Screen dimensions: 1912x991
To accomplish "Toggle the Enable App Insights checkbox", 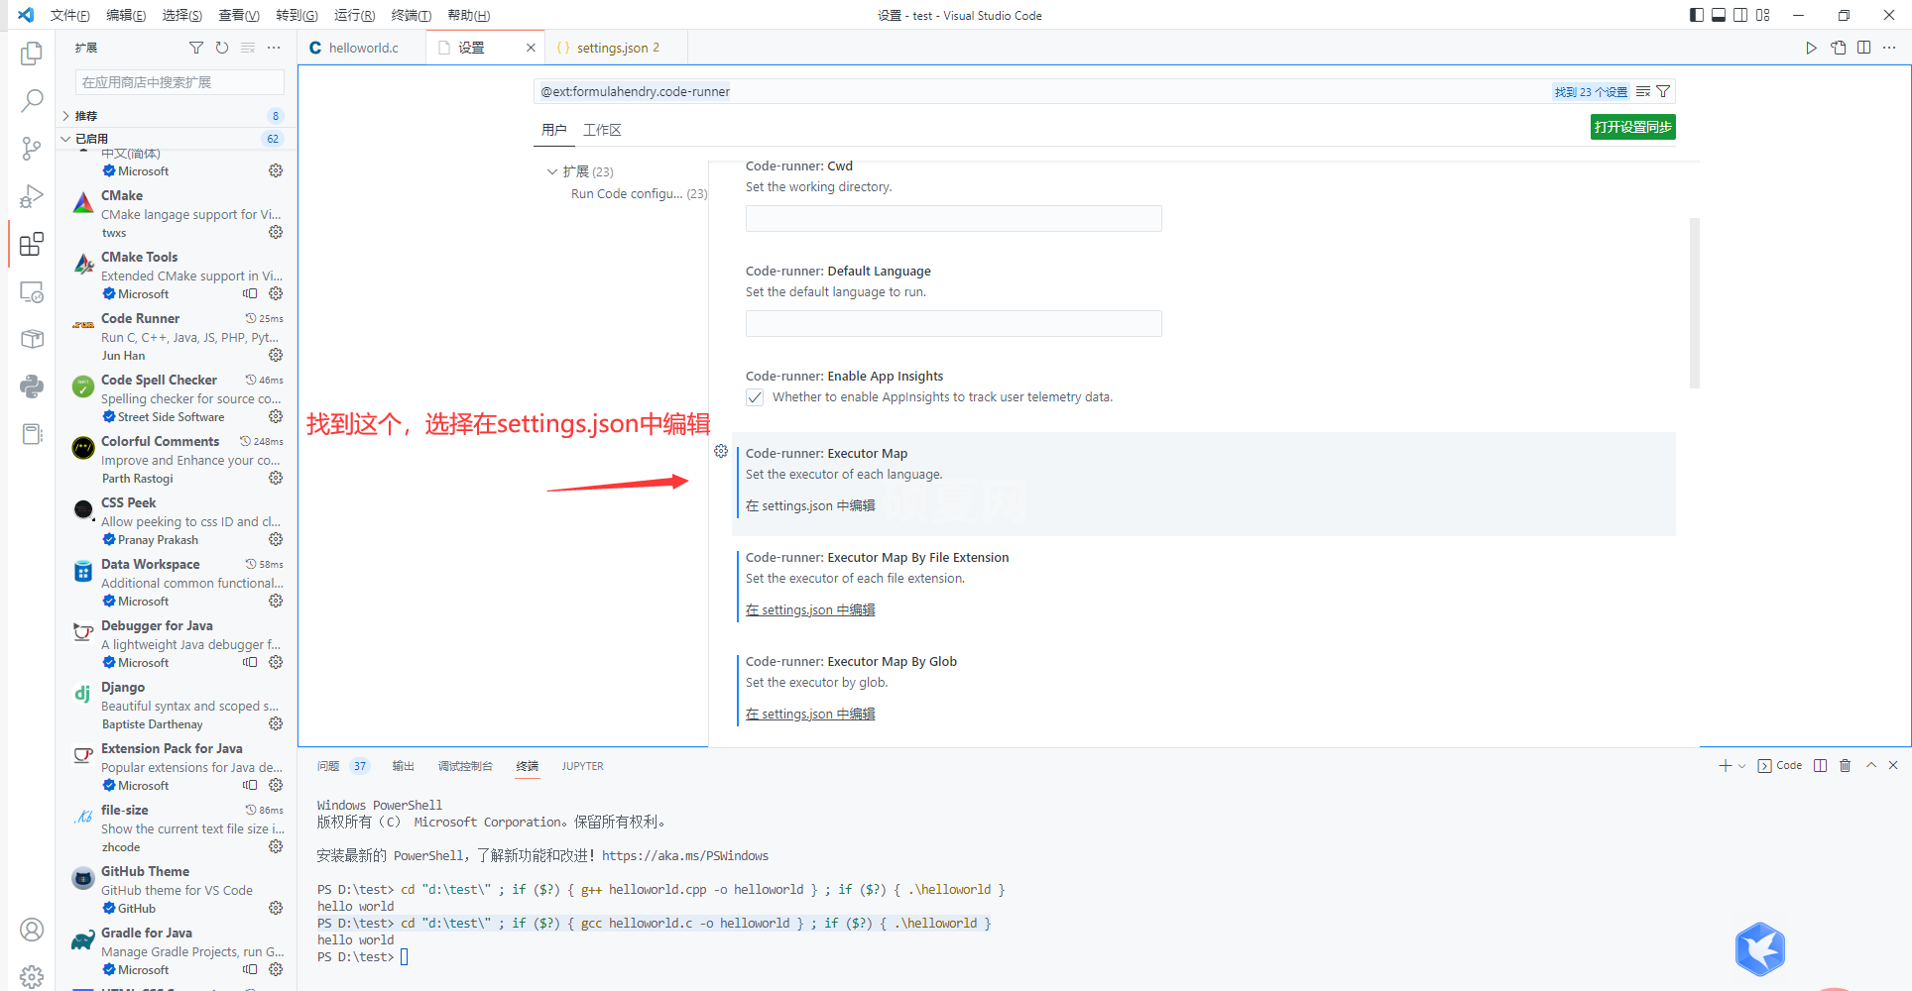I will [755, 397].
